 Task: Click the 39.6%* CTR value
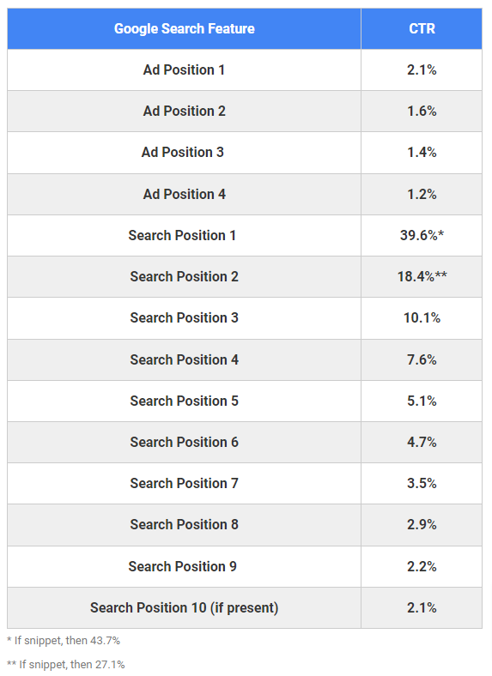click(422, 235)
